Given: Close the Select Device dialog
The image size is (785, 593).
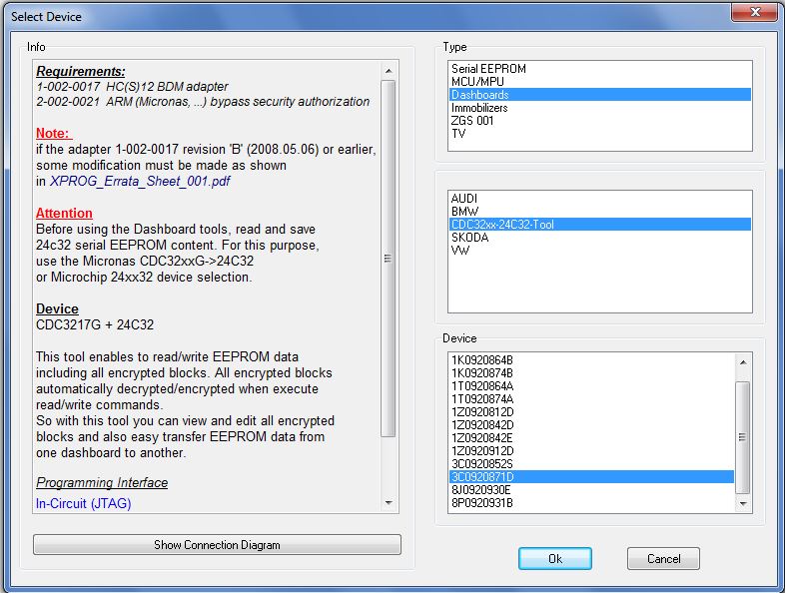Looking at the screenshot, I should tap(755, 12).
